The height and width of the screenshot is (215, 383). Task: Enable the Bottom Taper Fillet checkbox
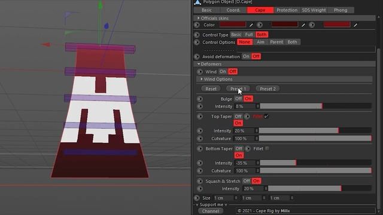pos(267,149)
